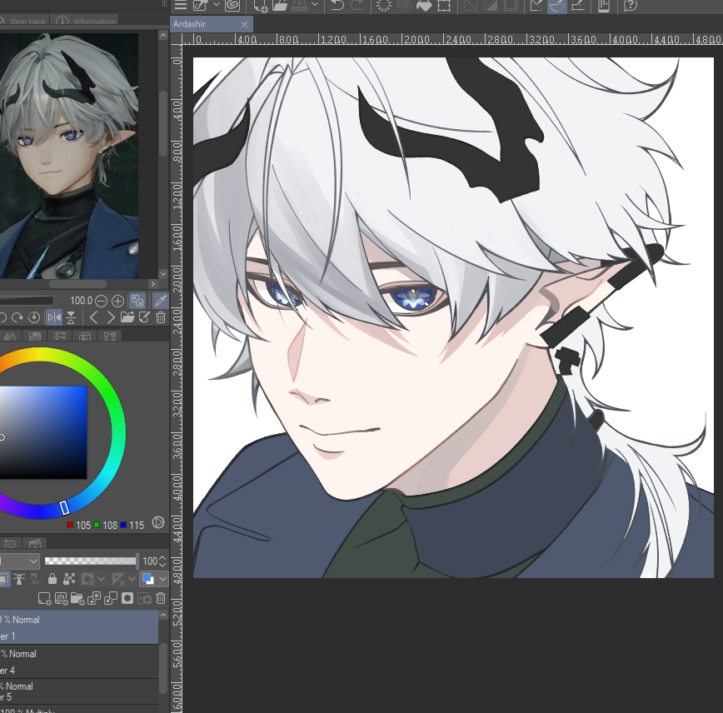Toggle lock transparent pixels

pos(69,578)
